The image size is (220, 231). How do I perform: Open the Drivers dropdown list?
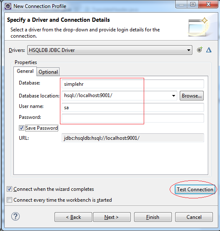point(110,50)
